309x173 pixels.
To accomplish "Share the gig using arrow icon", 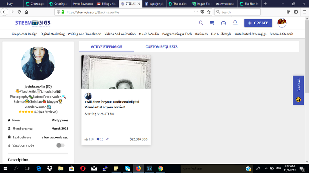I will coord(107,139).
